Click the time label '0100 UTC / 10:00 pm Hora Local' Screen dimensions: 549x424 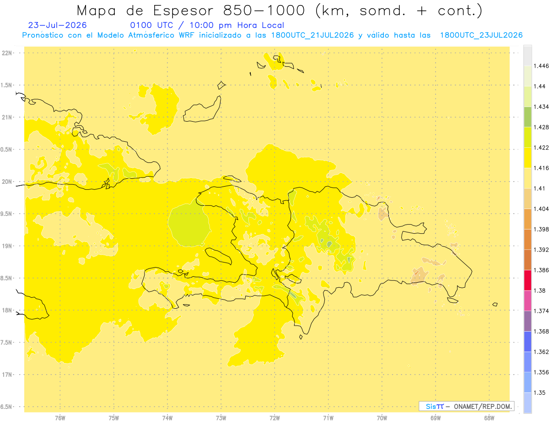pyautogui.click(x=207, y=25)
